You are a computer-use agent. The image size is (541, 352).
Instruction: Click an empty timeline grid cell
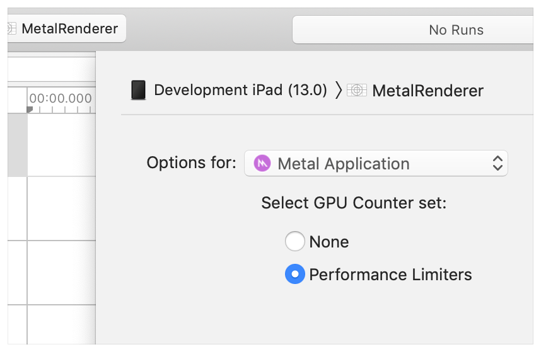click(61, 208)
